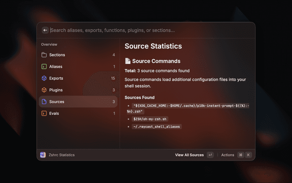Screen dimensions: 292x183
Task: Open the Actions menu
Action: [228, 155]
